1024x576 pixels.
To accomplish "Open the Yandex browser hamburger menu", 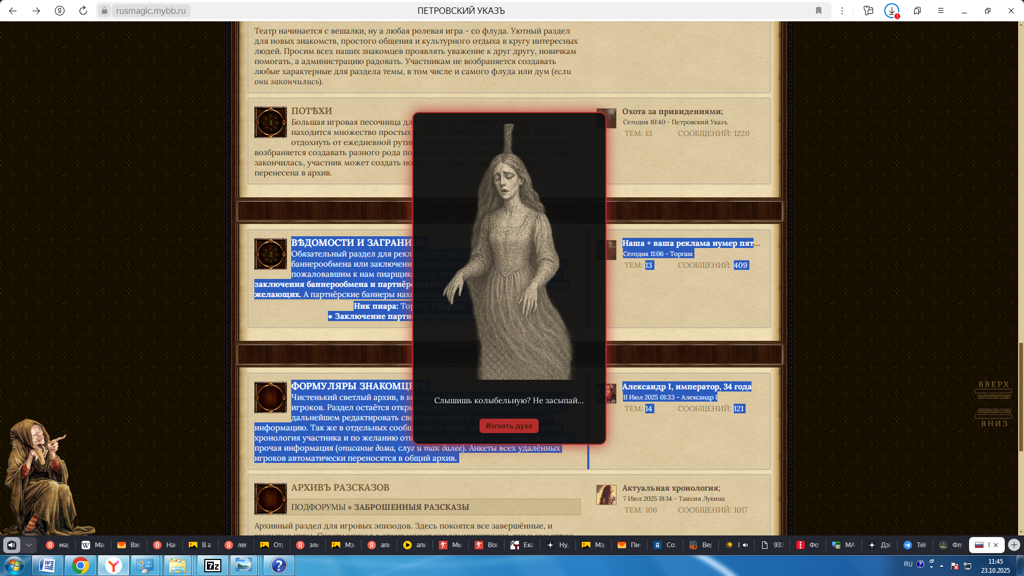I will click(x=941, y=11).
